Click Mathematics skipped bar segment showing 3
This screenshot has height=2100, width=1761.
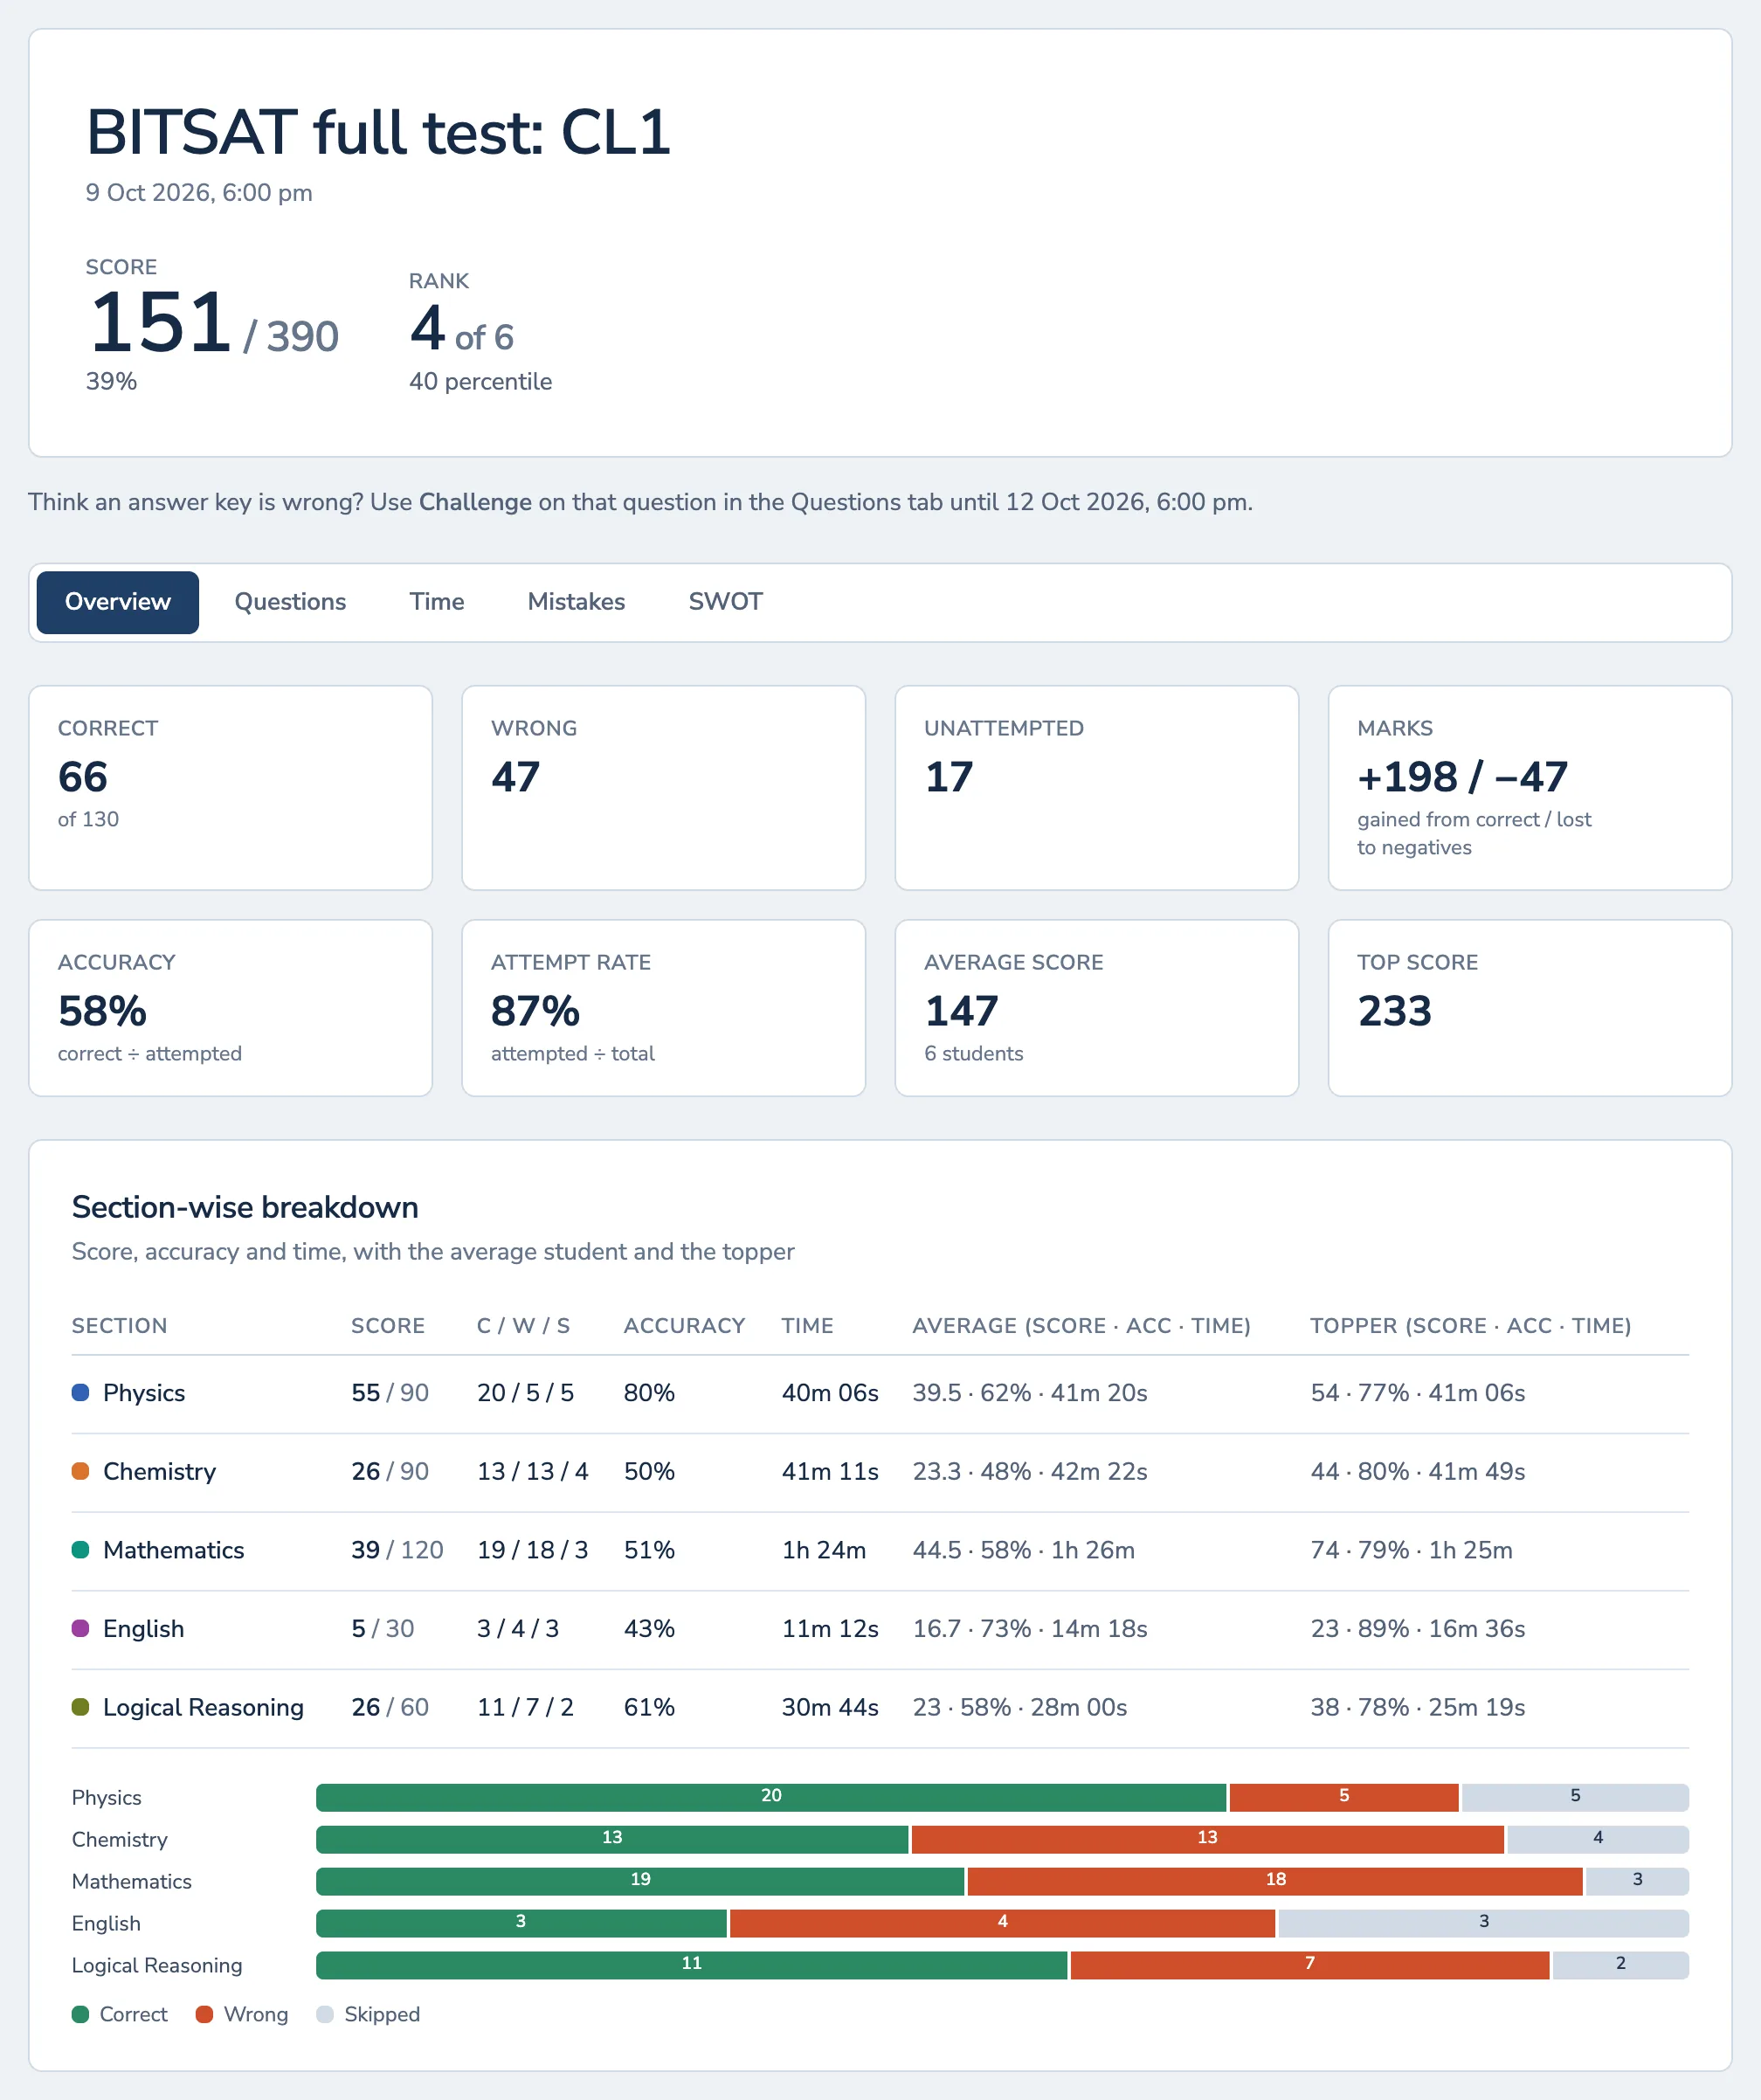(1638, 1881)
